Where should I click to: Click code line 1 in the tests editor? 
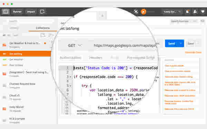pyautogui.click(x=116, y=68)
